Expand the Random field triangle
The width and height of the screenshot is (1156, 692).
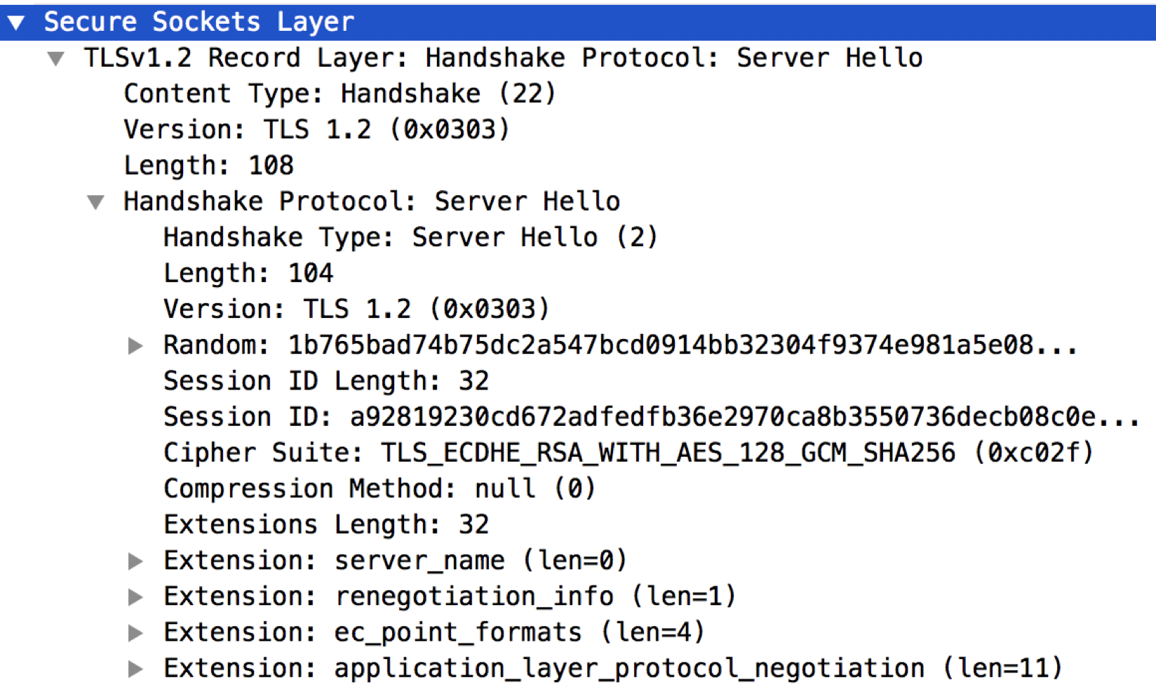point(136,345)
